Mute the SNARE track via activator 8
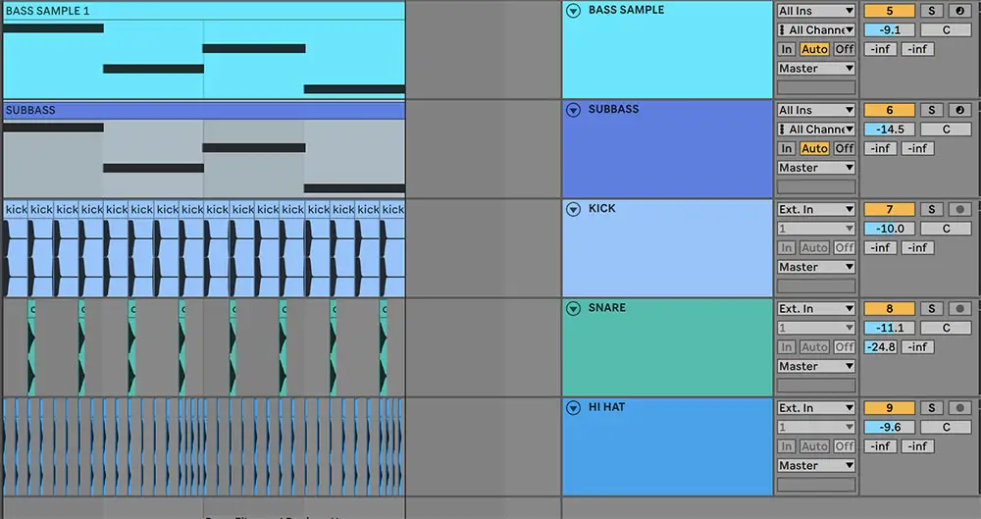Viewport: 981px width, 519px height. (889, 308)
